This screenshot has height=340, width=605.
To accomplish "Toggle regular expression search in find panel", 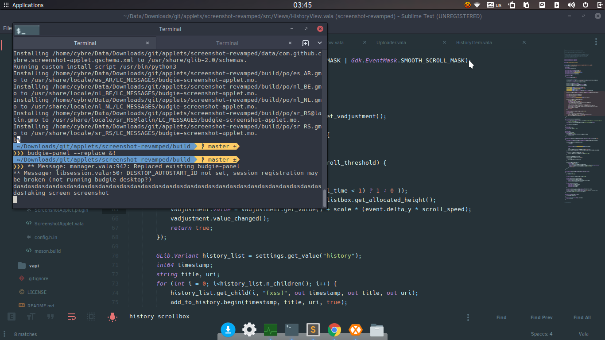I will 12,317.
